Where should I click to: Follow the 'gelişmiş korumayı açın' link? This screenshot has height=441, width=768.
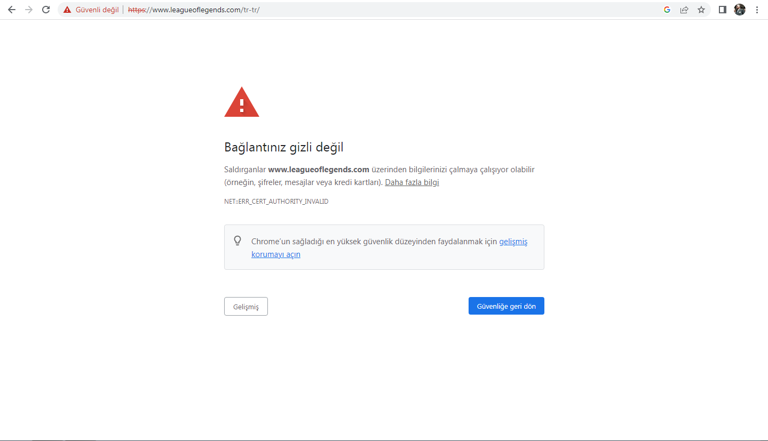[390, 248]
